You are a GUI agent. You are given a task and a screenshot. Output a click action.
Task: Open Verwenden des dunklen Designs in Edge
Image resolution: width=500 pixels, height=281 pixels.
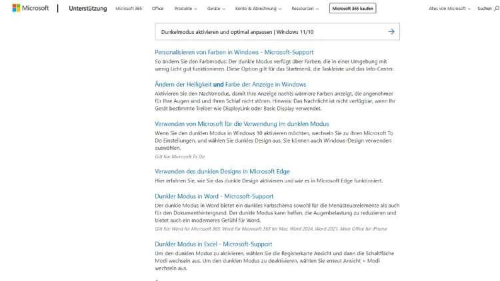coord(222,171)
